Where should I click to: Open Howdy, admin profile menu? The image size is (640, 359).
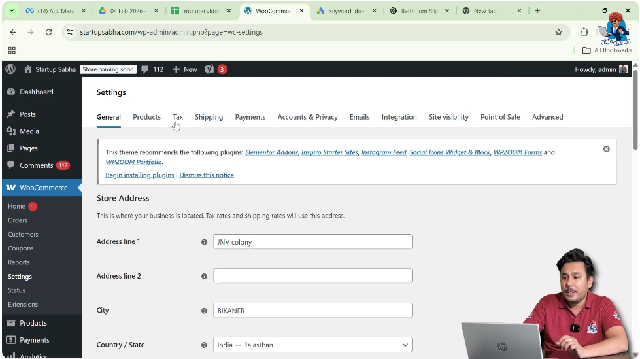(x=601, y=69)
